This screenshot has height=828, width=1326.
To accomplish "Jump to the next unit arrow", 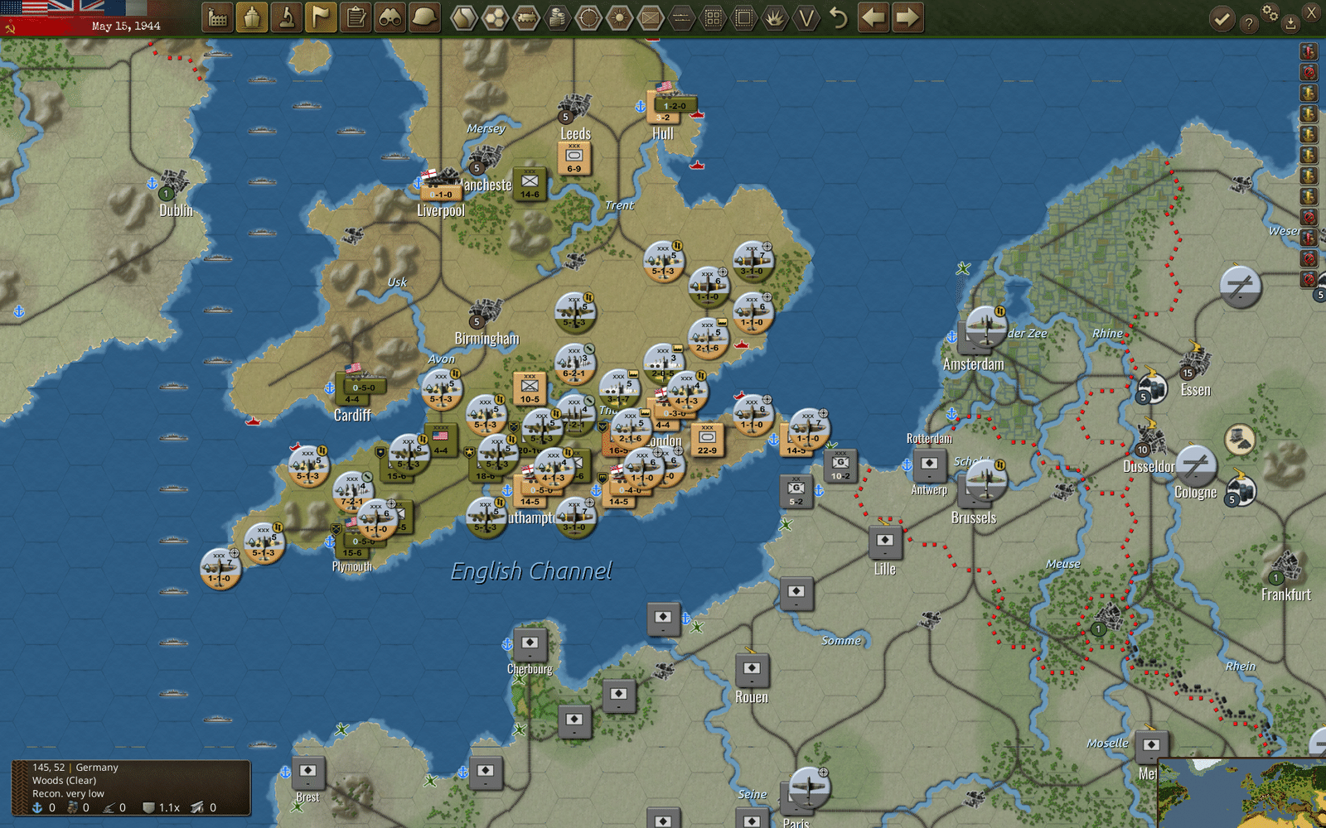I will pyautogui.click(x=908, y=17).
